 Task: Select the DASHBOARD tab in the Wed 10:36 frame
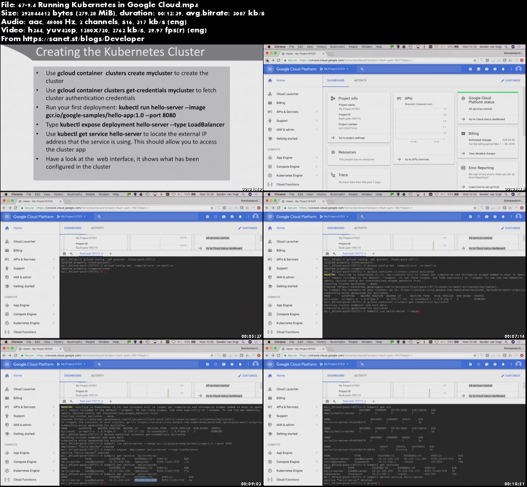coord(336,81)
